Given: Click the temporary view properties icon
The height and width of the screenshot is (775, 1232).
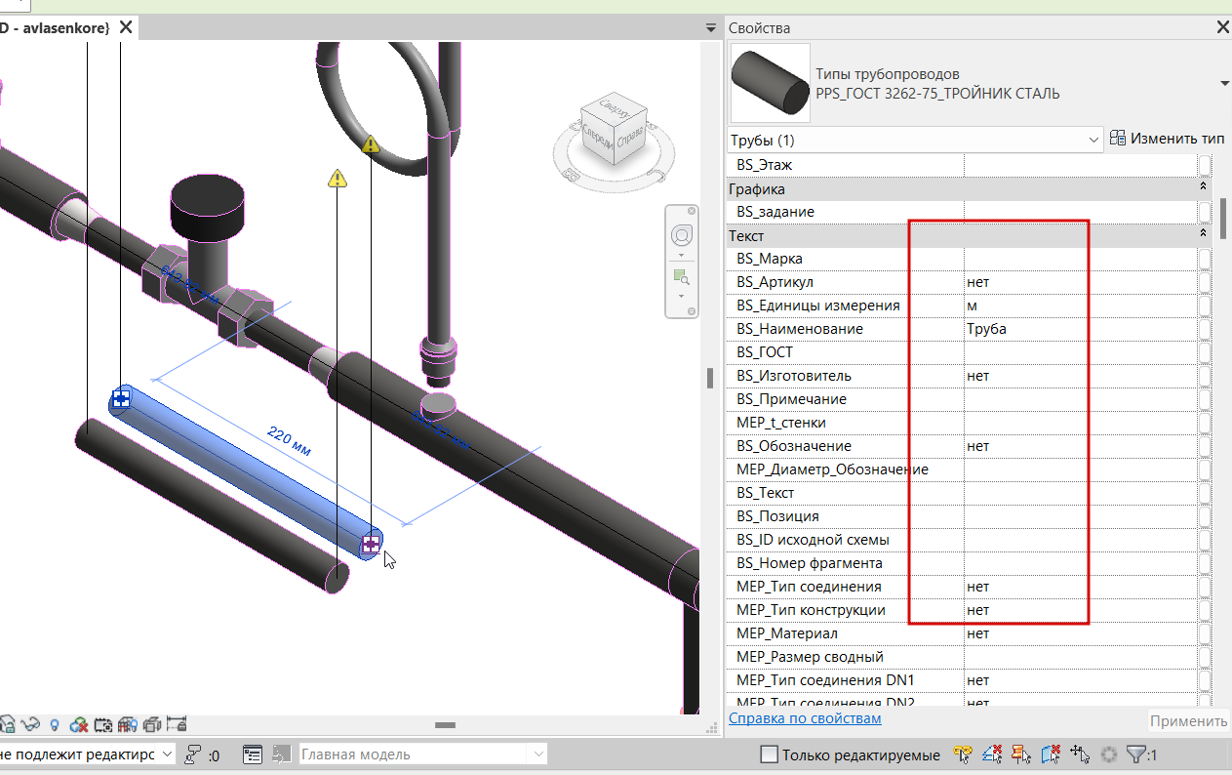Looking at the screenshot, I should pos(103,724).
